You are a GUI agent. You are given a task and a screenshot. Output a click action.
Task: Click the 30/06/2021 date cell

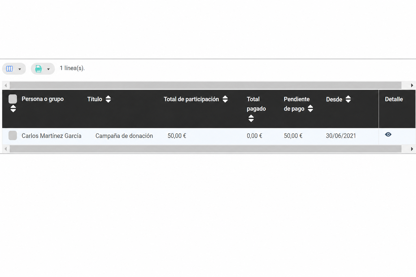[x=341, y=136]
